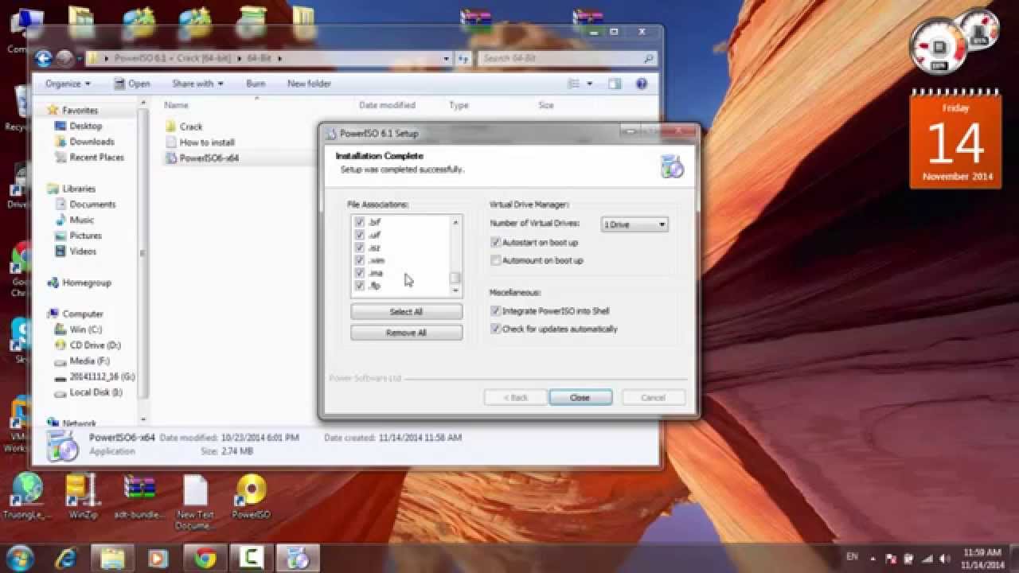
Task: Uncheck the .flp file association
Action: tap(360, 285)
